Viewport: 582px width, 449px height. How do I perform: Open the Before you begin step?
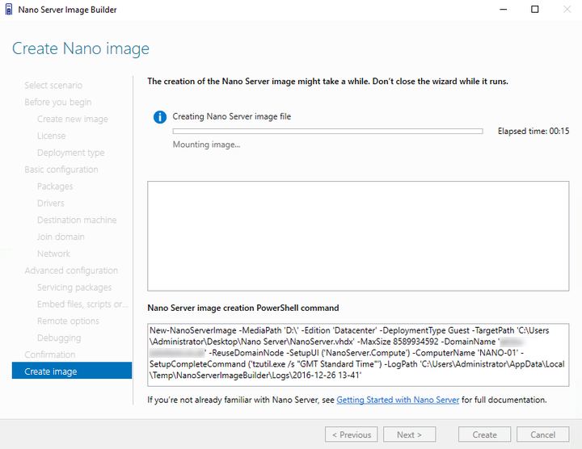pos(58,102)
